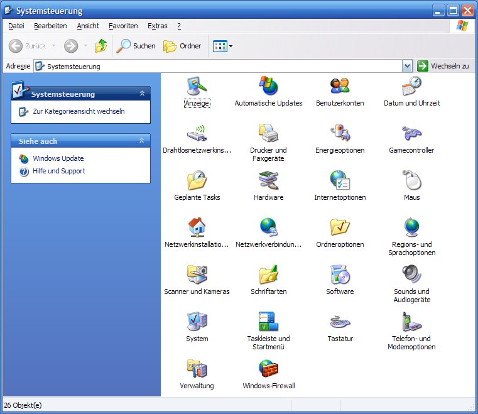Open the Energieoptionen icon
Viewport: 478px width, 414px height.
(340, 133)
